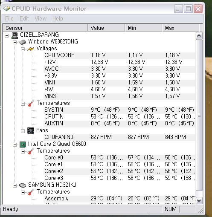The width and height of the screenshot is (212, 217).
Task: Click the 1,17 V min value of CPU VCORE
Action: [135, 55]
